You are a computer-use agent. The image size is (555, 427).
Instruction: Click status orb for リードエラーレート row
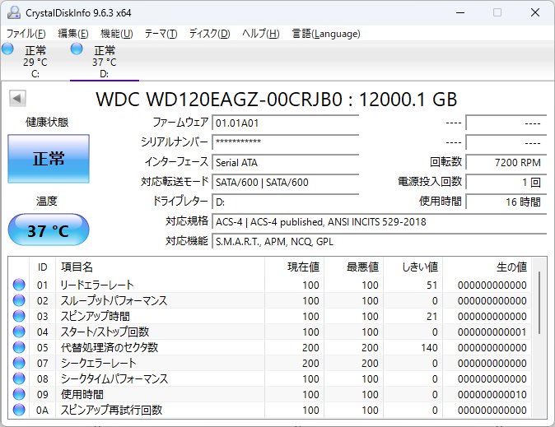coord(19,285)
